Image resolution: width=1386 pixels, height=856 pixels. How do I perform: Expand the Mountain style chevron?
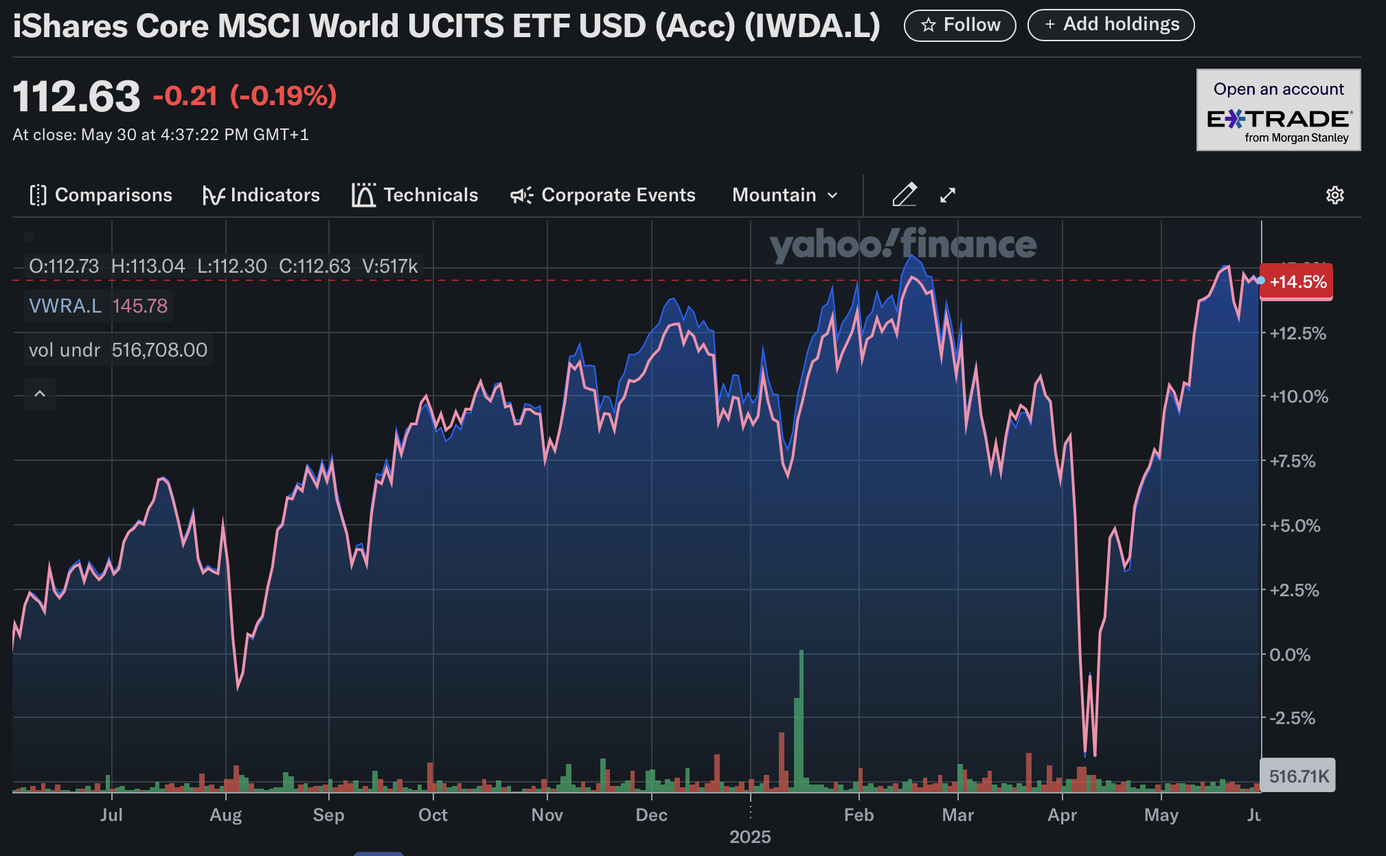click(x=832, y=194)
